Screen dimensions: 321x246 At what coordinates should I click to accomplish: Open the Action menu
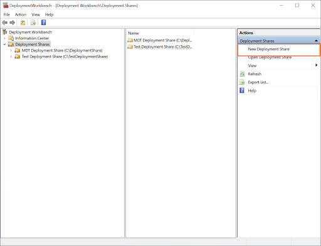pos(21,14)
